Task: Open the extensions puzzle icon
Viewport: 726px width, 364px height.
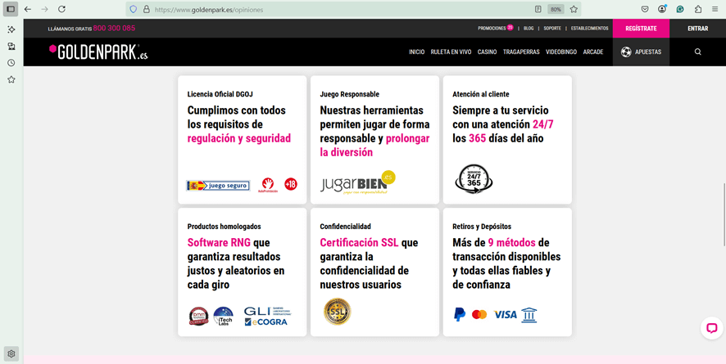Action: [x=698, y=9]
